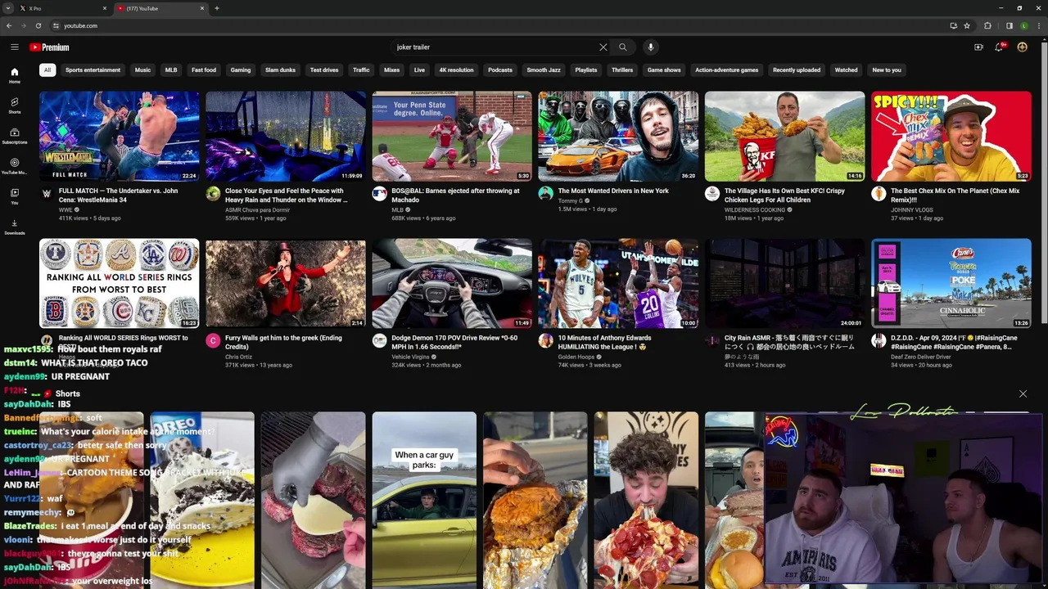Open the KFC Crispy Chicken Legs thumbnail

784,136
